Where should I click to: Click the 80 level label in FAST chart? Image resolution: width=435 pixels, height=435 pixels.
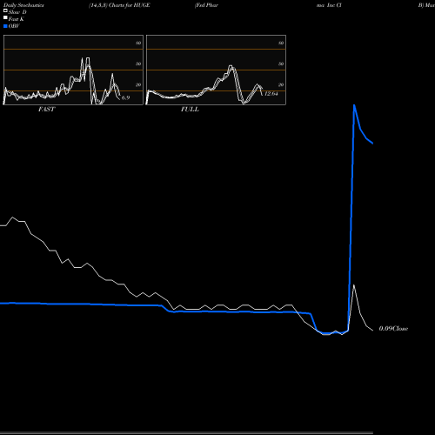tap(138, 43)
